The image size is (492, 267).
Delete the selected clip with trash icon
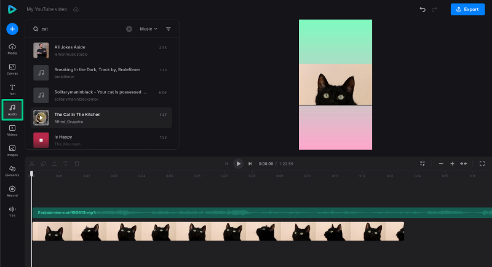pos(77,164)
